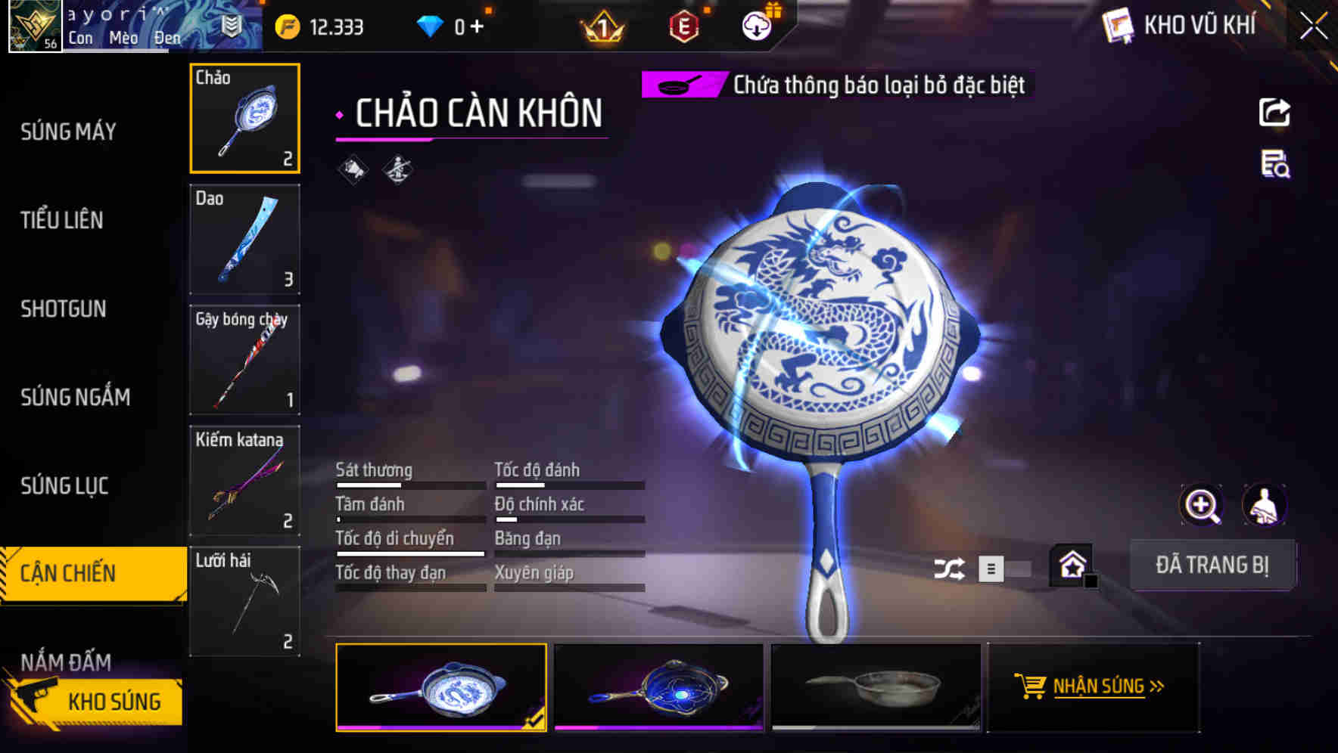1338x753 pixels.
Task: Click the shuffle random skin icon
Action: 949,569
